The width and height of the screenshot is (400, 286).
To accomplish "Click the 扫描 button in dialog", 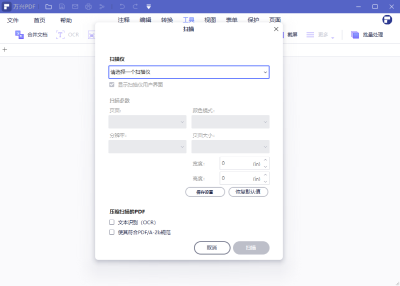I will pos(251,248).
